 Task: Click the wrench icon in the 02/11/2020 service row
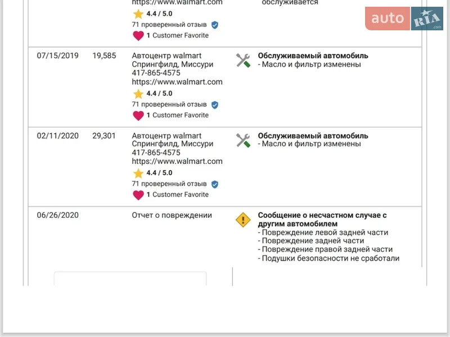coord(243,140)
